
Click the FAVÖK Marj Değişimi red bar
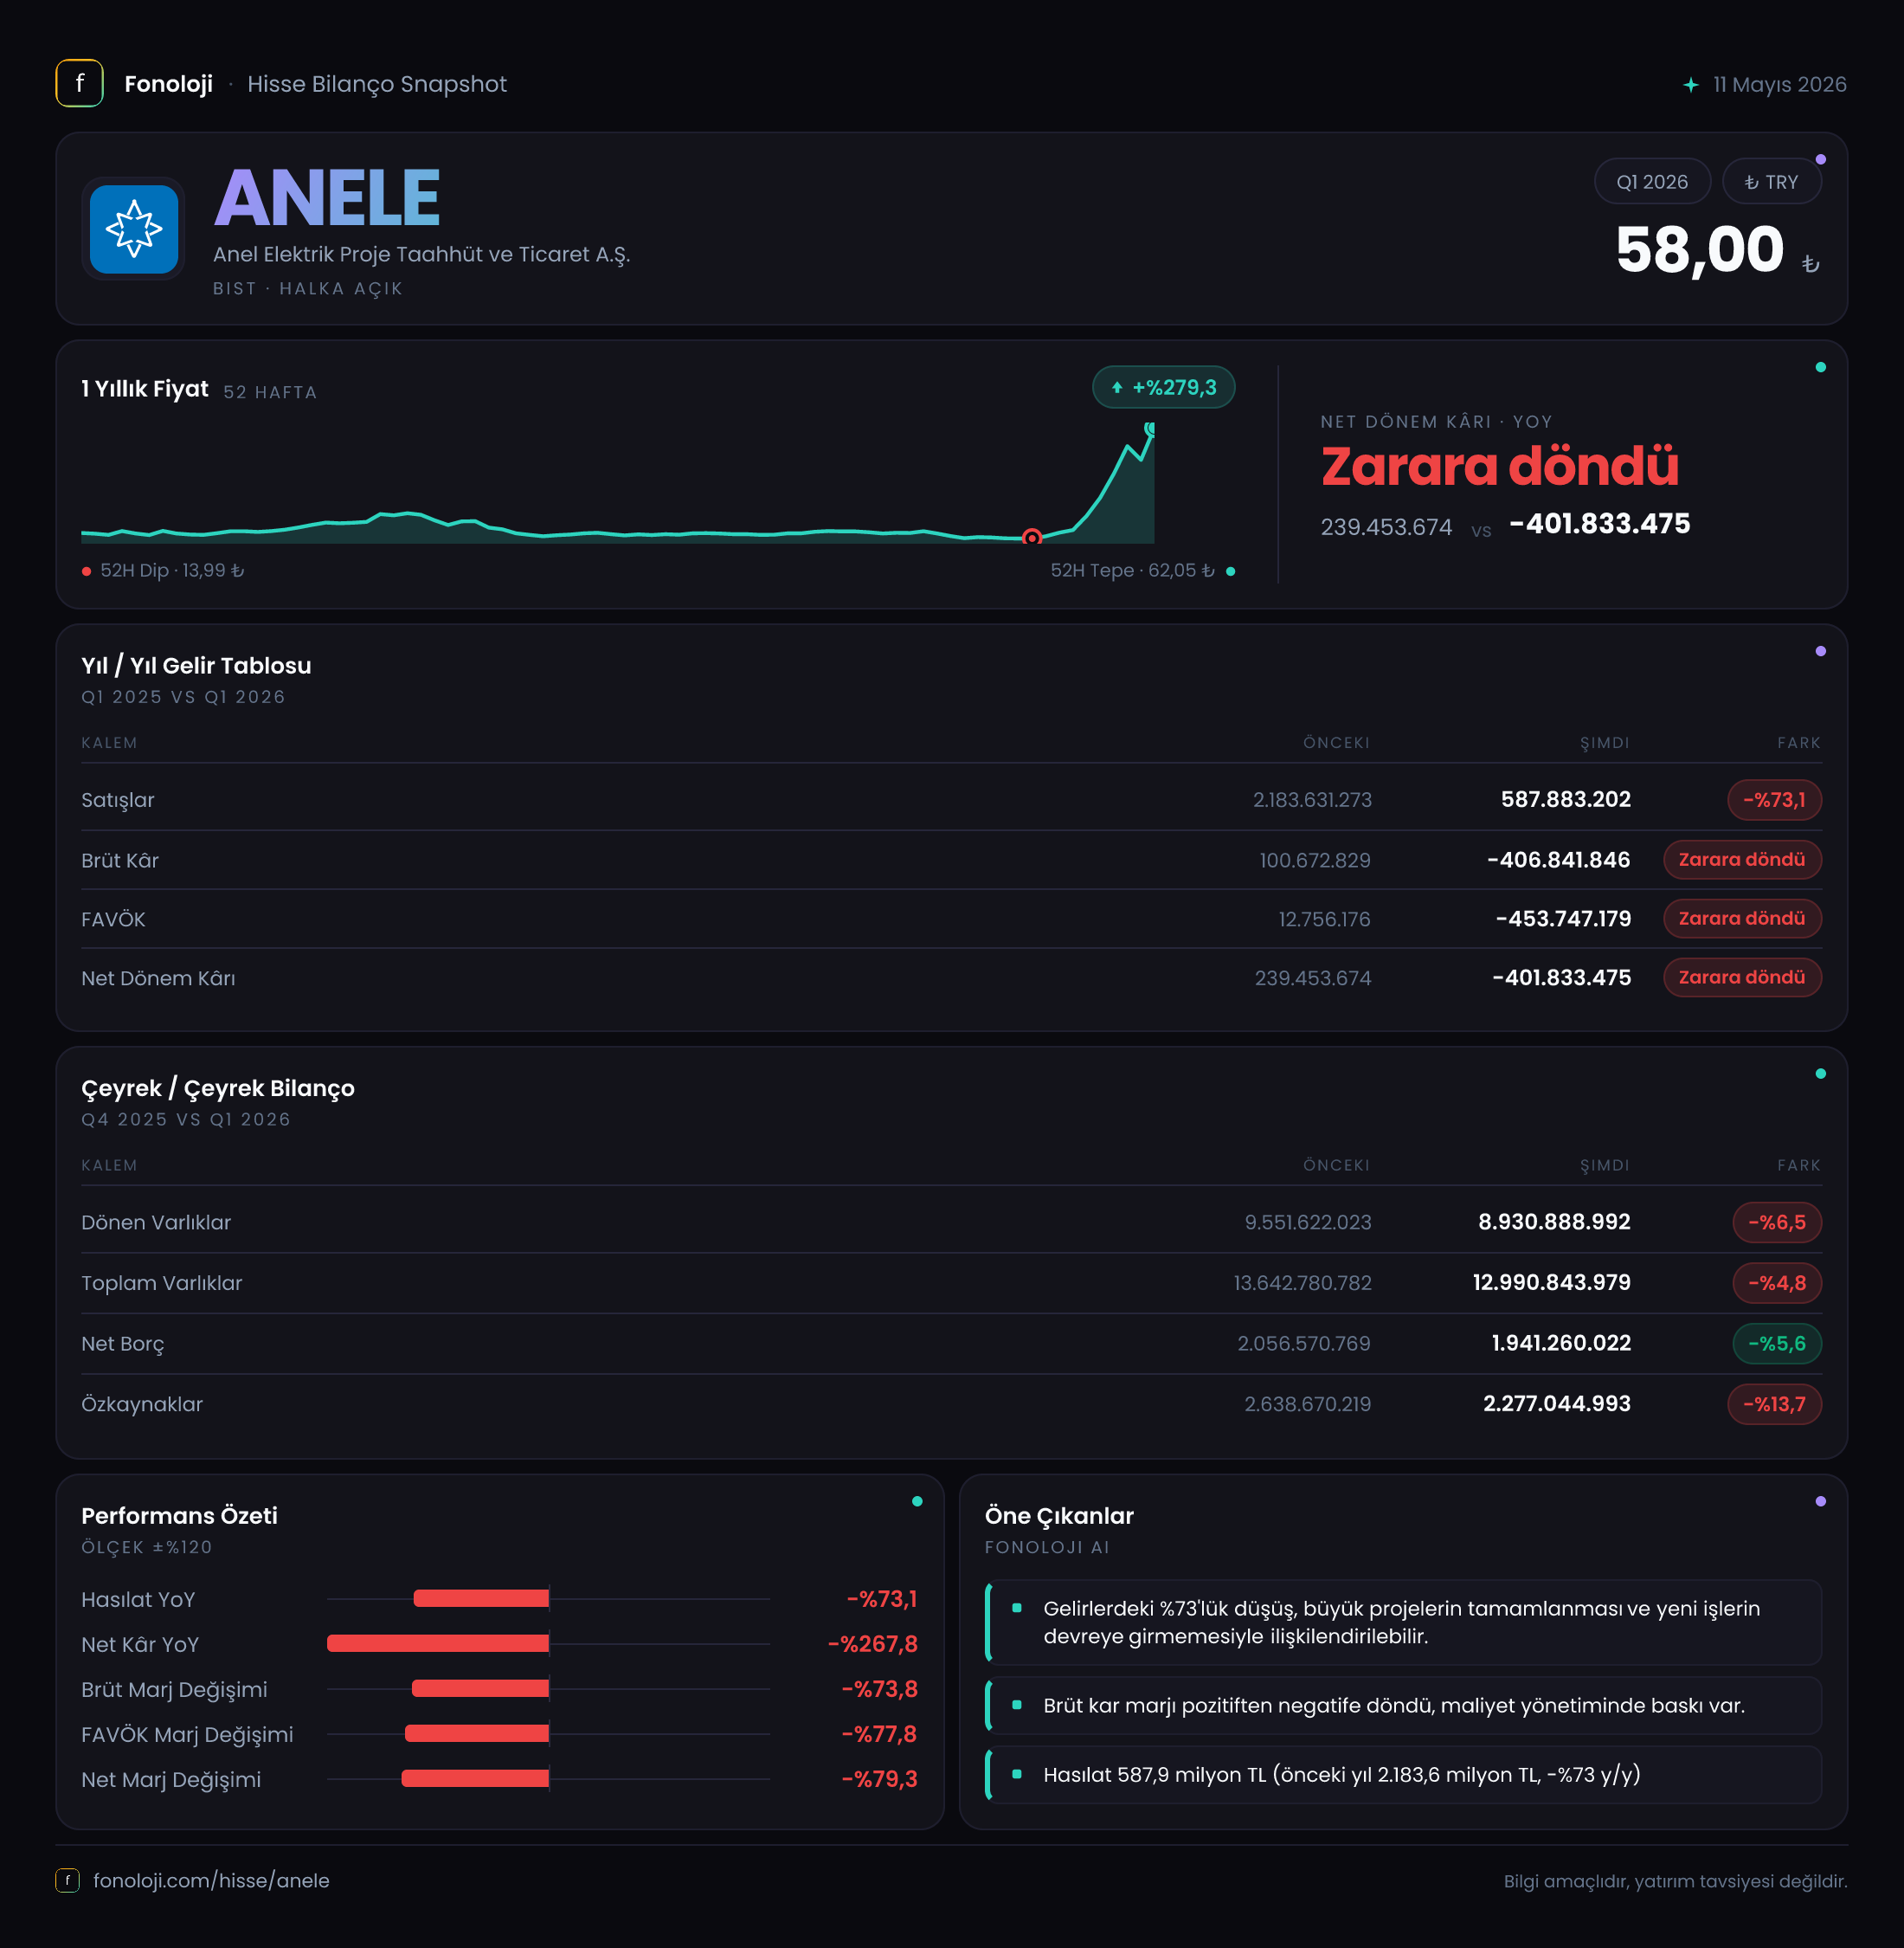coord(477,1734)
